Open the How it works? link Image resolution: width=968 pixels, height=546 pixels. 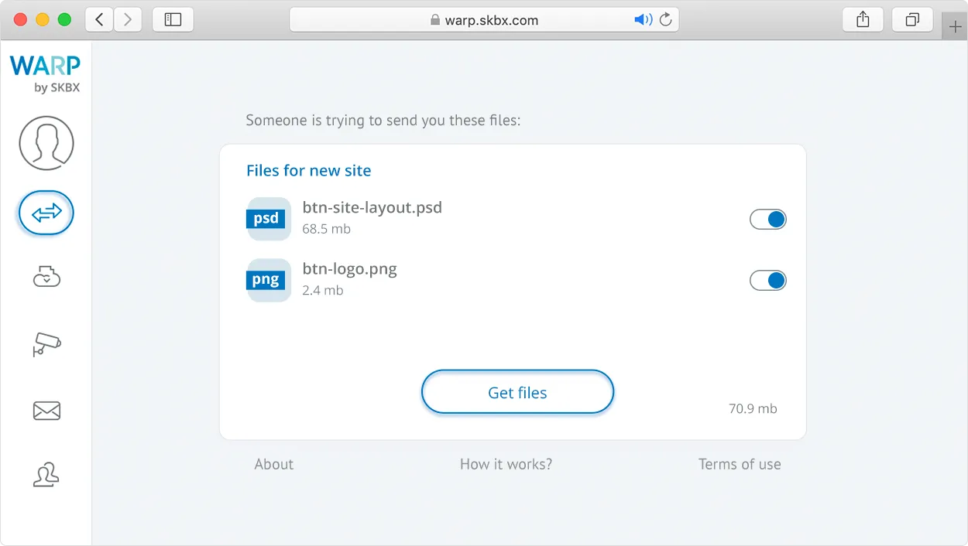[x=506, y=464]
